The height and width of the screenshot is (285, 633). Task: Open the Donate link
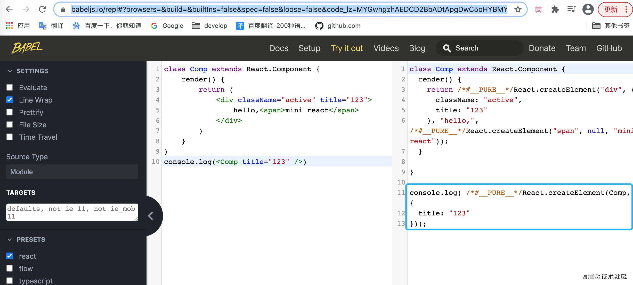pyautogui.click(x=542, y=48)
